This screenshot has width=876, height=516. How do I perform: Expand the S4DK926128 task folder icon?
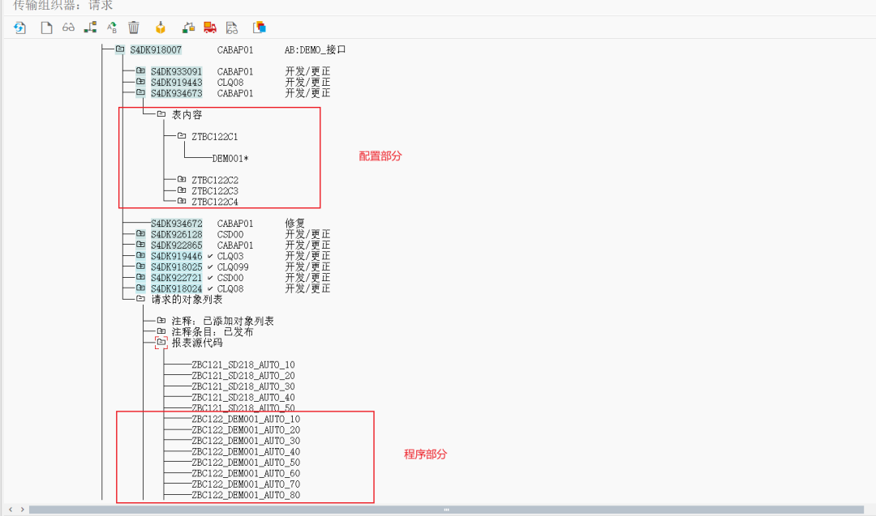141,234
